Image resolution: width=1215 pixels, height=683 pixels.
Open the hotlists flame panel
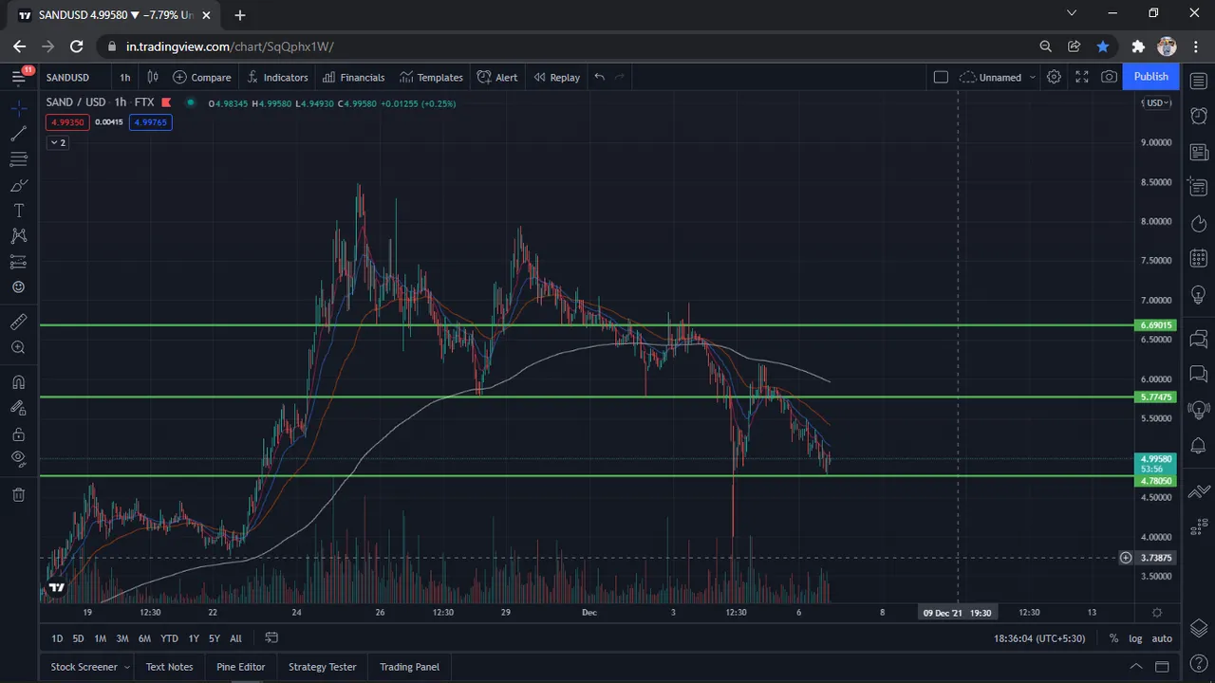(x=1198, y=223)
